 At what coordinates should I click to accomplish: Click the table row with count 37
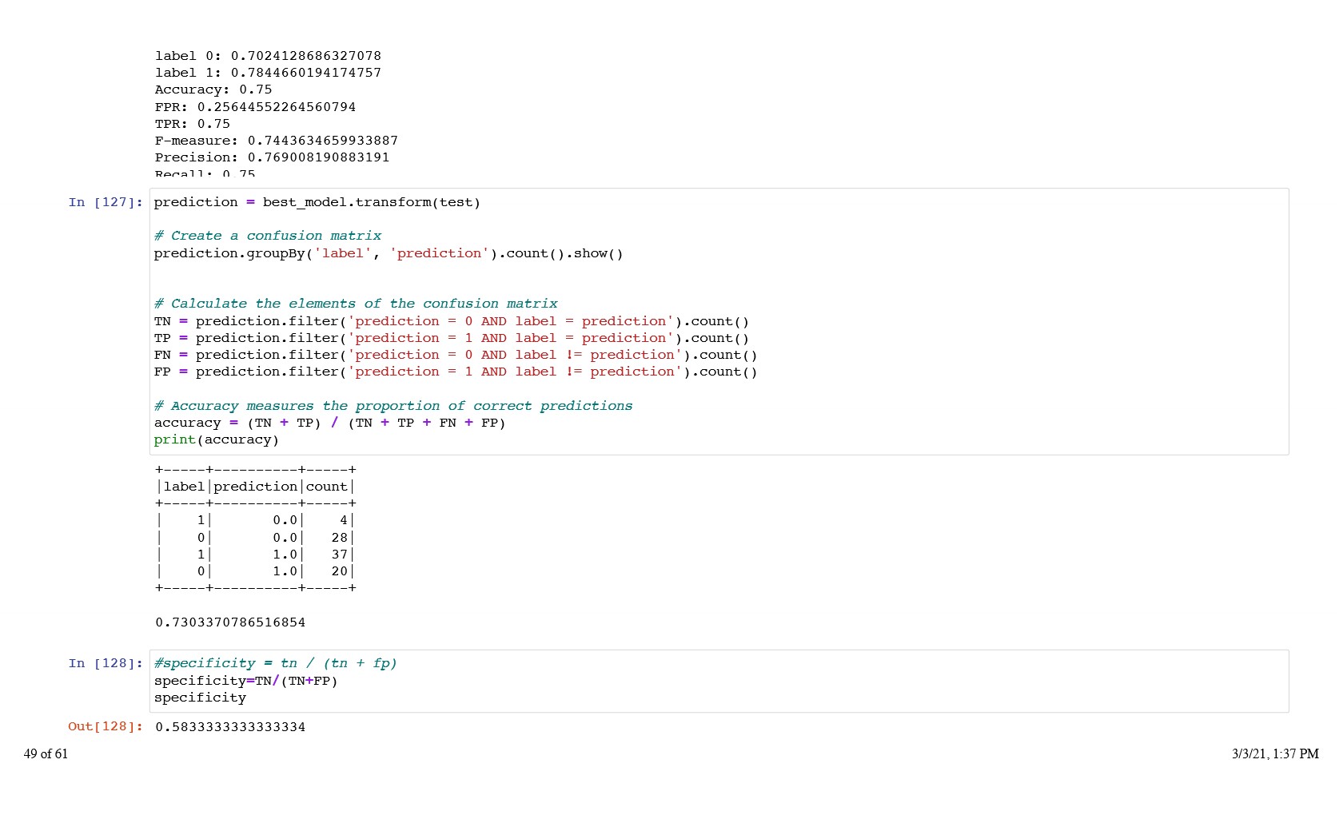[256, 555]
